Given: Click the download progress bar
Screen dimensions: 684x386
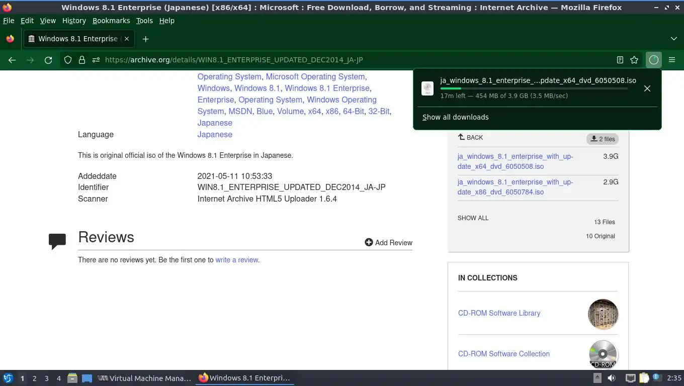Looking at the screenshot, I should pyautogui.click(x=534, y=88).
